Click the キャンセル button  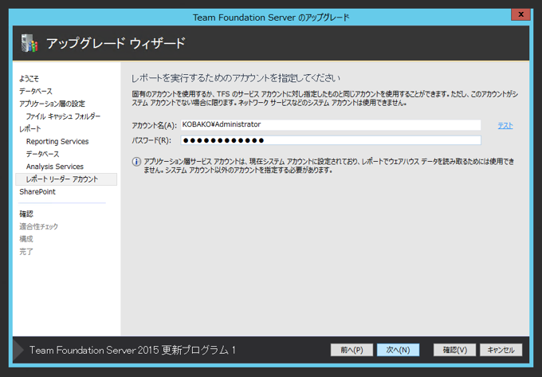tap(501, 350)
